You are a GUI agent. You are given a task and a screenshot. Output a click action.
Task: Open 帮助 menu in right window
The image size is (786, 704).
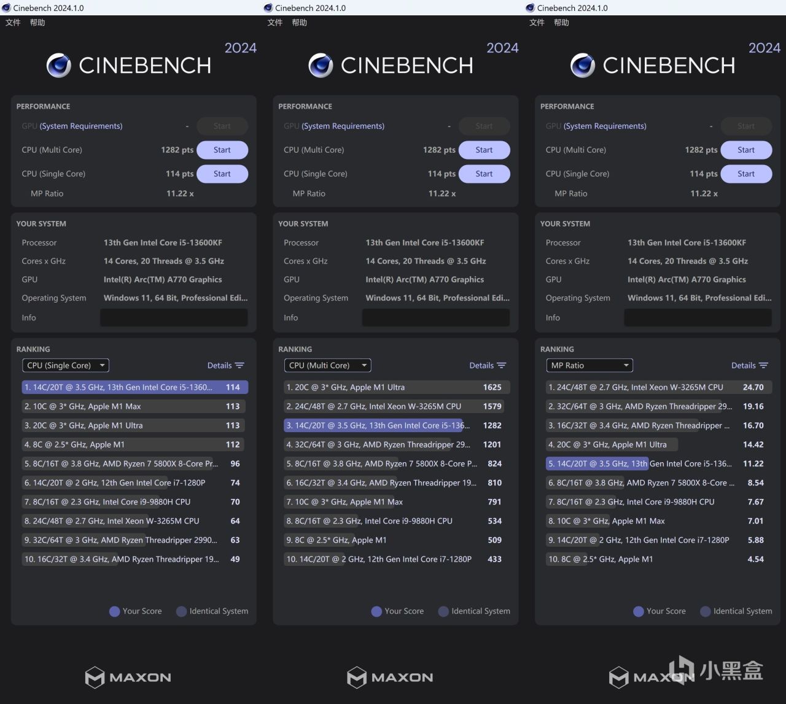[561, 23]
